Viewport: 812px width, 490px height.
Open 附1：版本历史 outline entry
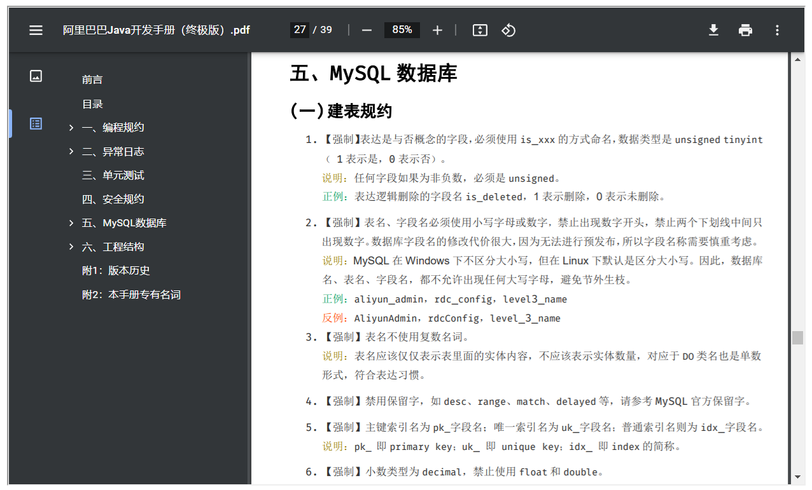click(x=116, y=271)
